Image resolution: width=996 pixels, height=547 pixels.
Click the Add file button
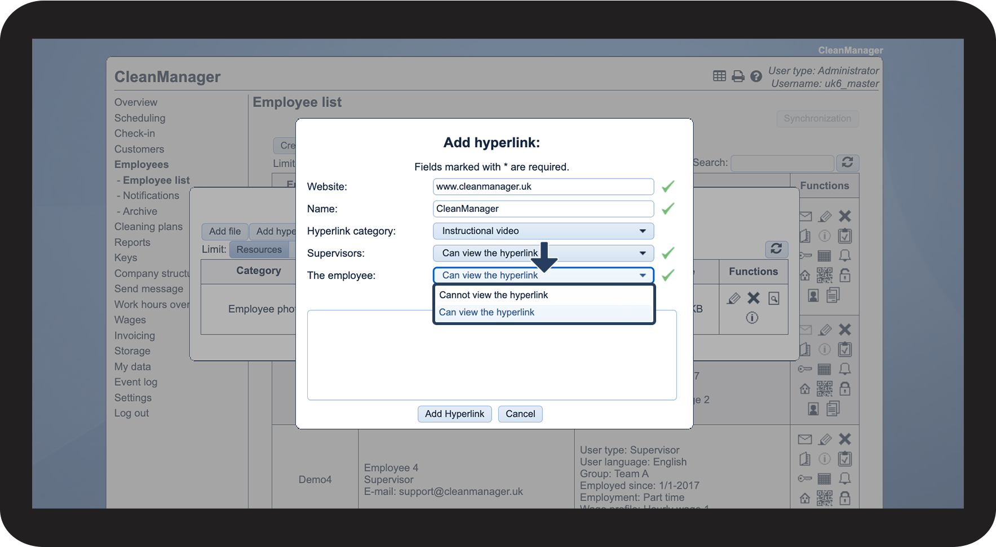225,232
